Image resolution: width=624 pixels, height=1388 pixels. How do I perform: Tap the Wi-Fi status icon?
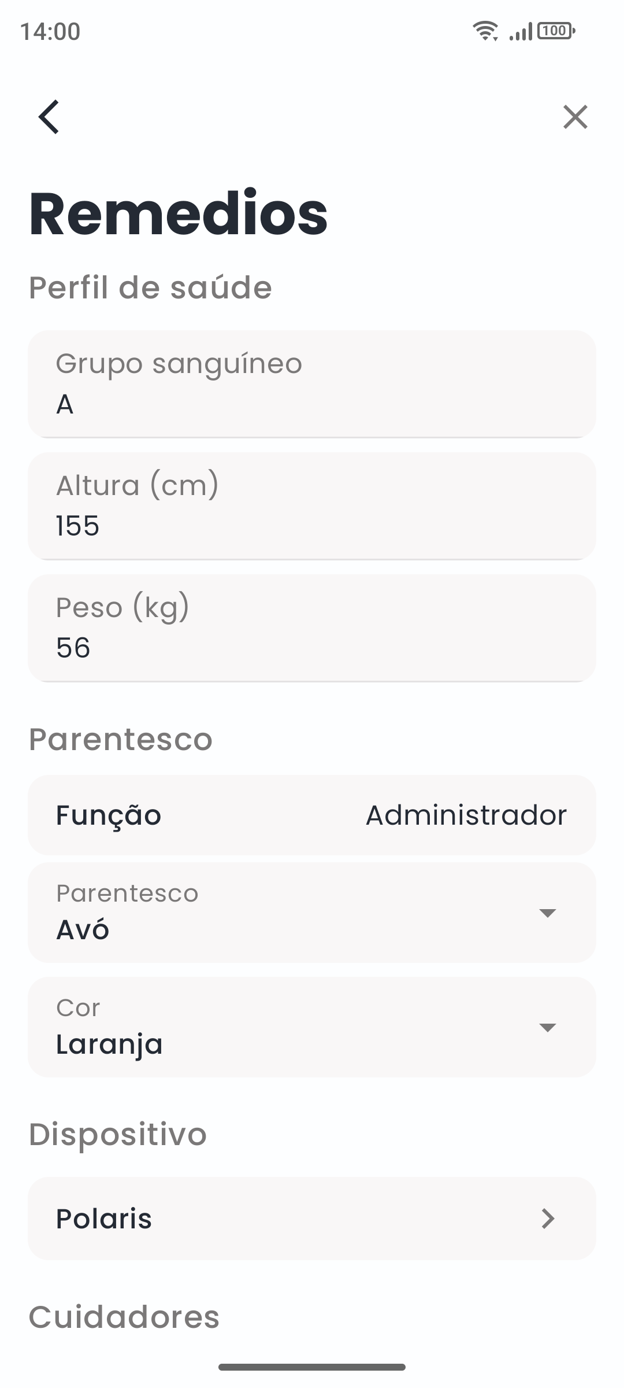pos(485,31)
